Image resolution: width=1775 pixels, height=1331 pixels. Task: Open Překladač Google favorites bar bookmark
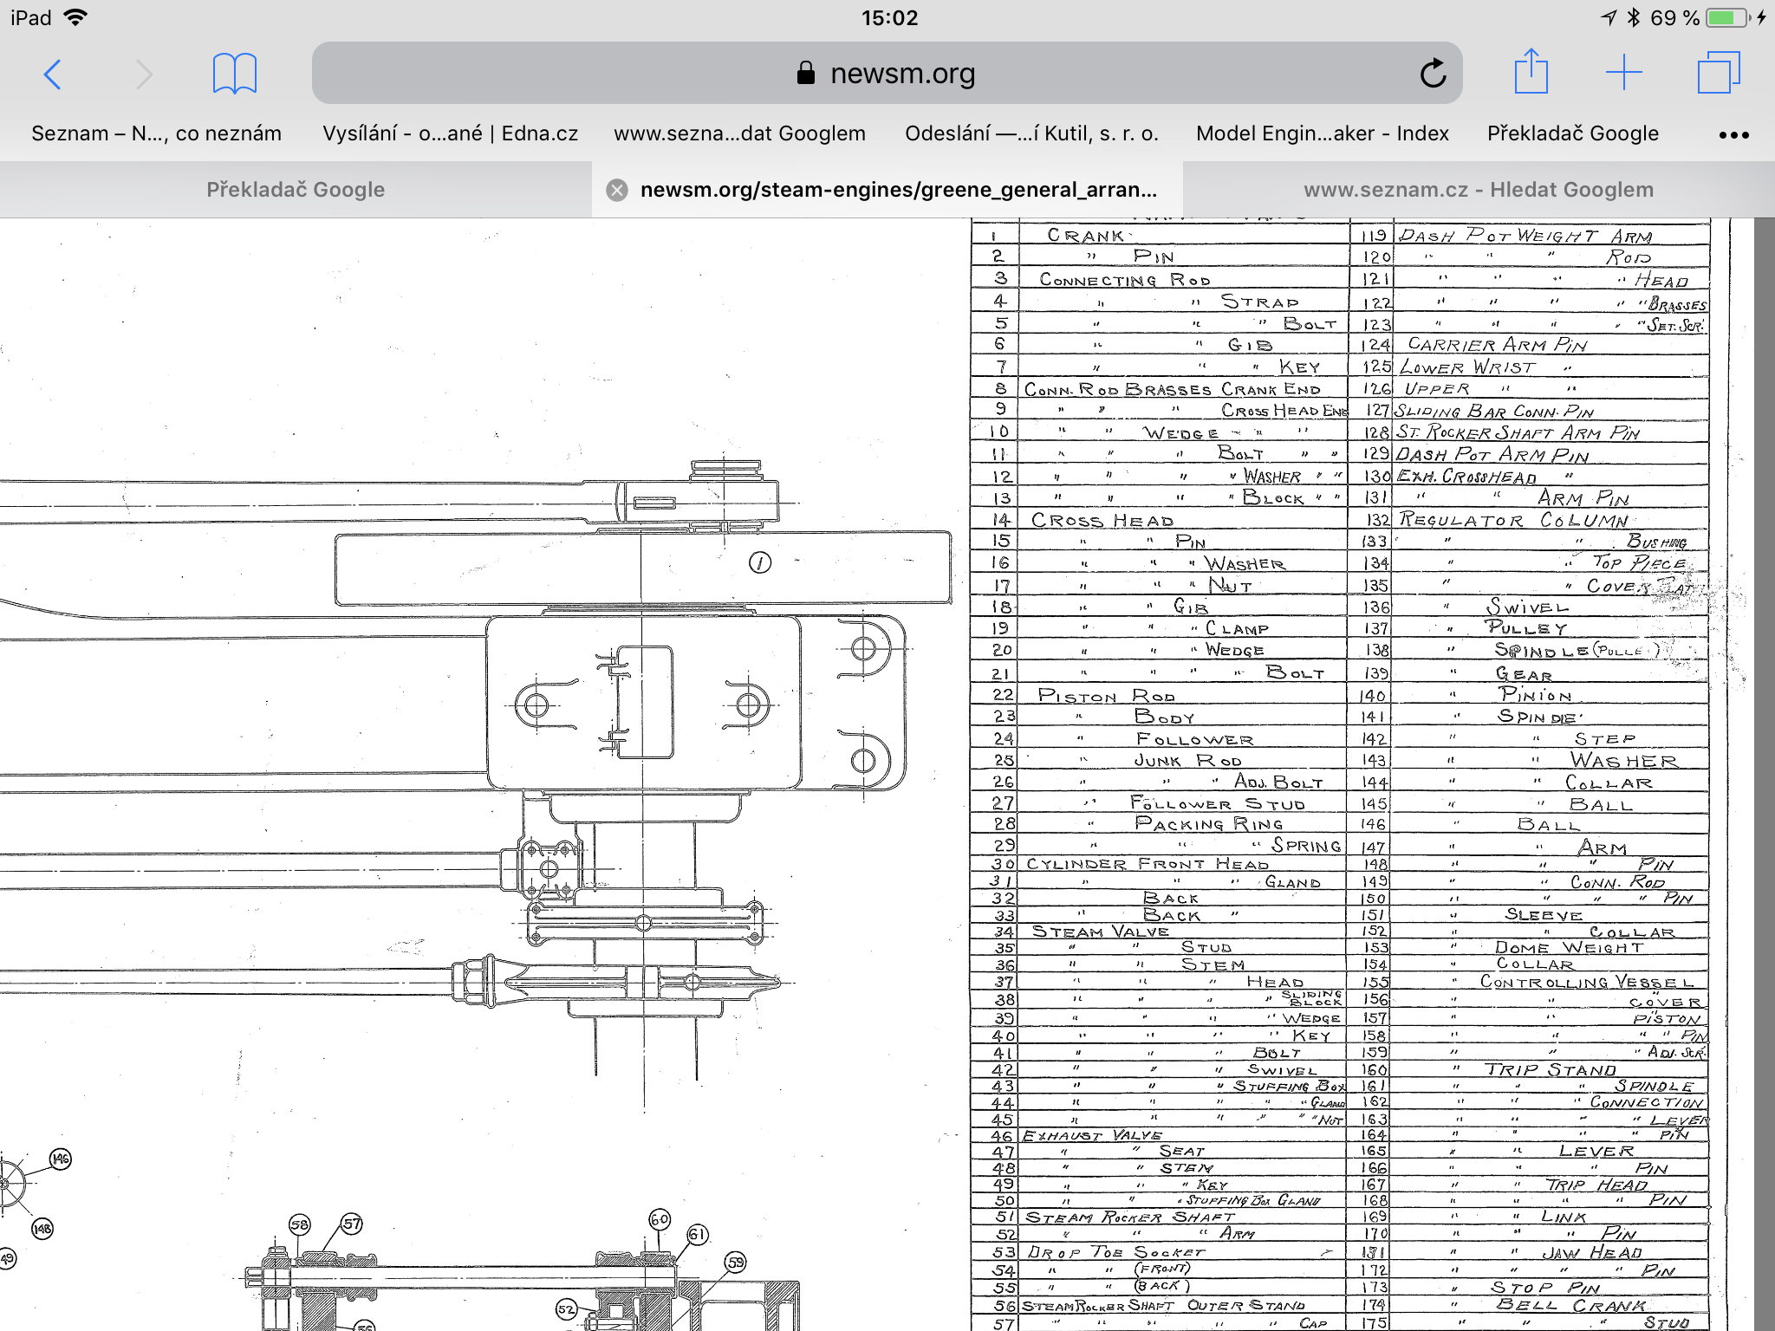[1572, 133]
